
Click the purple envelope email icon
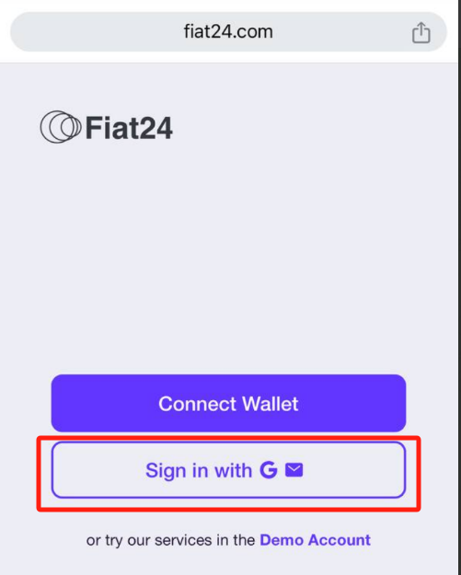pos(294,470)
